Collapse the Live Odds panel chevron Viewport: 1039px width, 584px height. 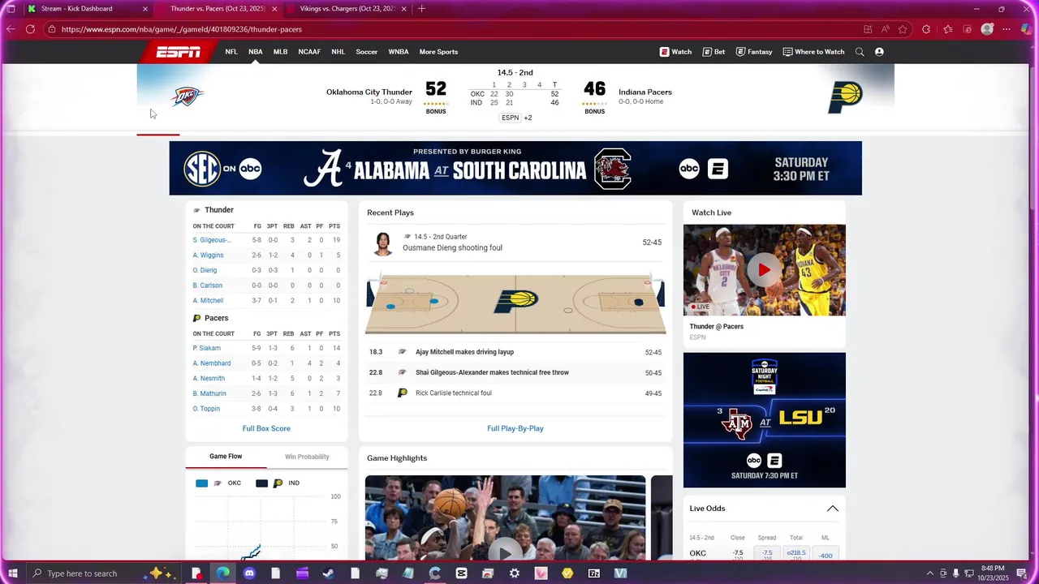click(832, 509)
